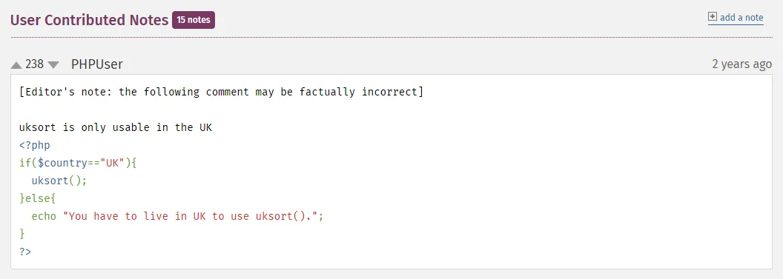Click the opening <?php tag
783x279 pixels.
[34, 146]
